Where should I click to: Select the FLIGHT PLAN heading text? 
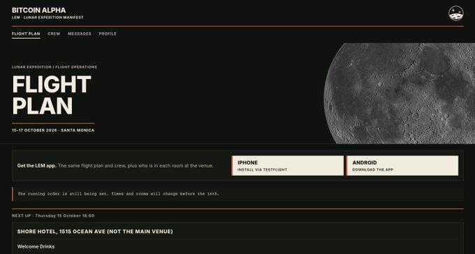[x=52, y=95]
